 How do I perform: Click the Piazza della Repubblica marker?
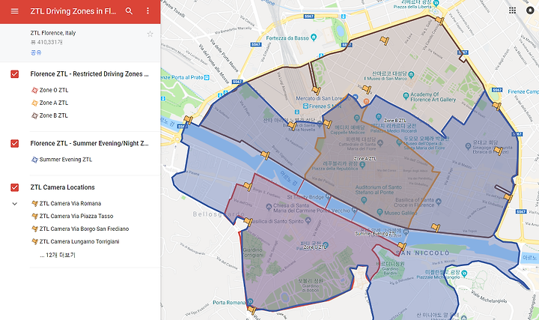tap(362, 166)
